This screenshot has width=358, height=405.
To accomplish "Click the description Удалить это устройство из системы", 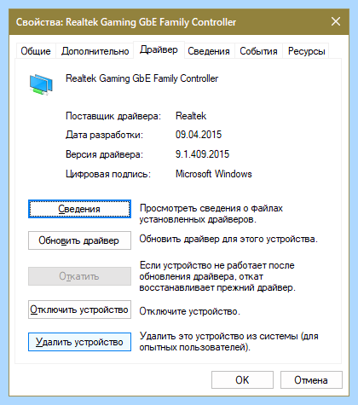I will 228,342.
